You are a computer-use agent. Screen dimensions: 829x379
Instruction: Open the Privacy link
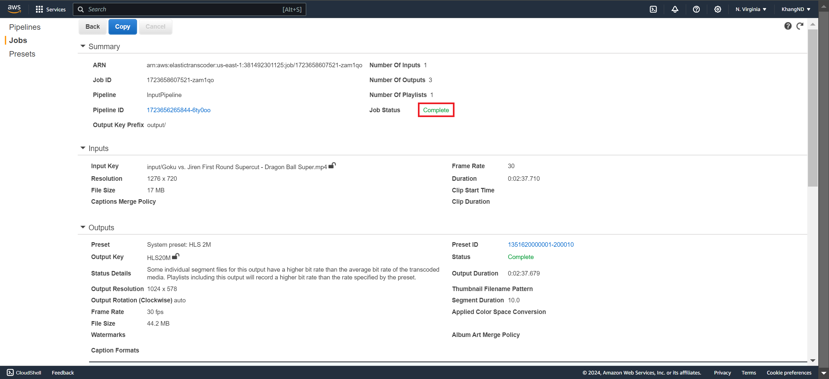point(722,373)
